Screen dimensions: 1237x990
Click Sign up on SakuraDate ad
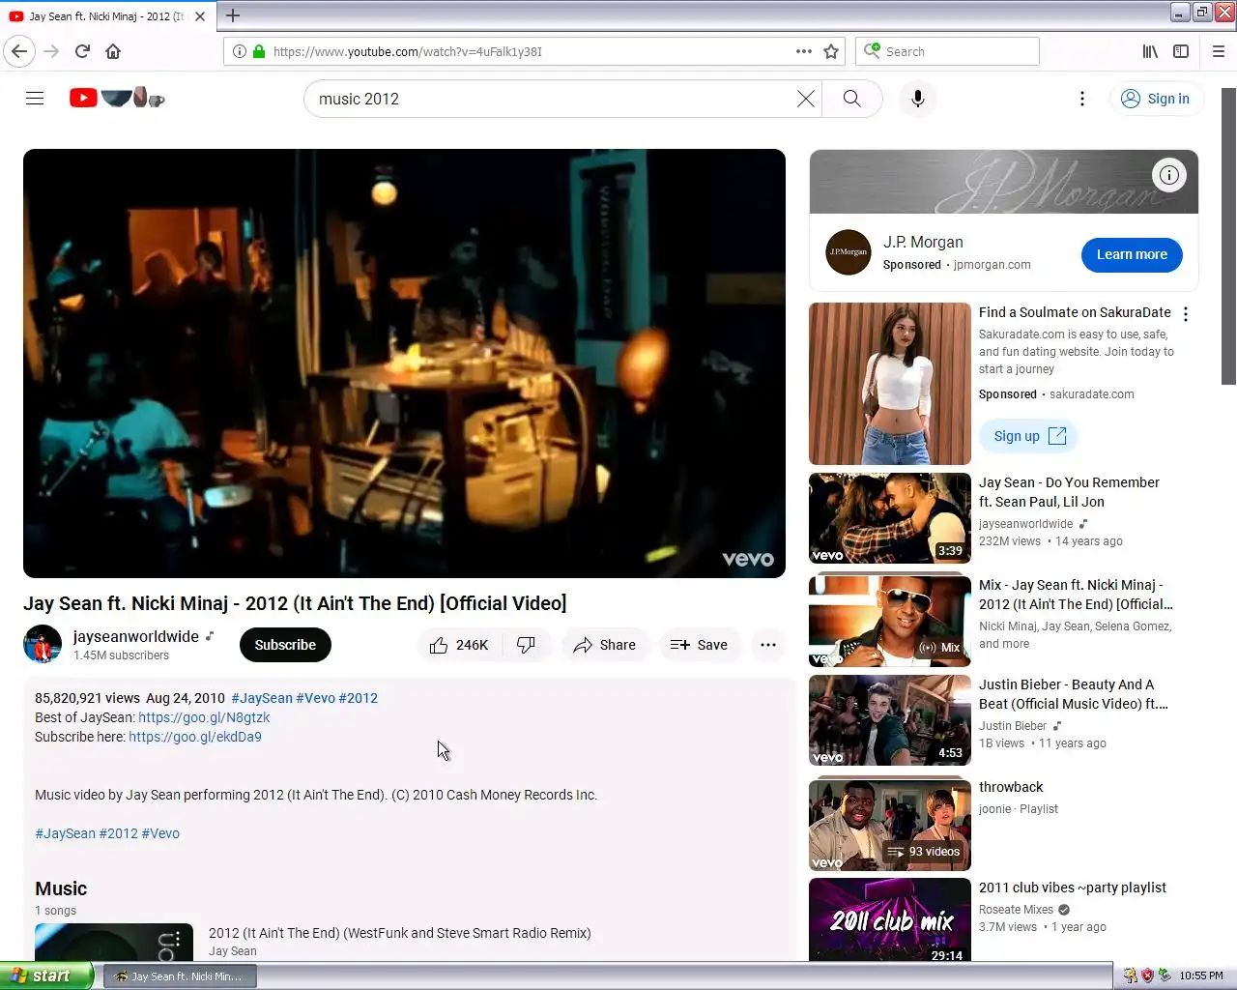tap(1028, 436)
